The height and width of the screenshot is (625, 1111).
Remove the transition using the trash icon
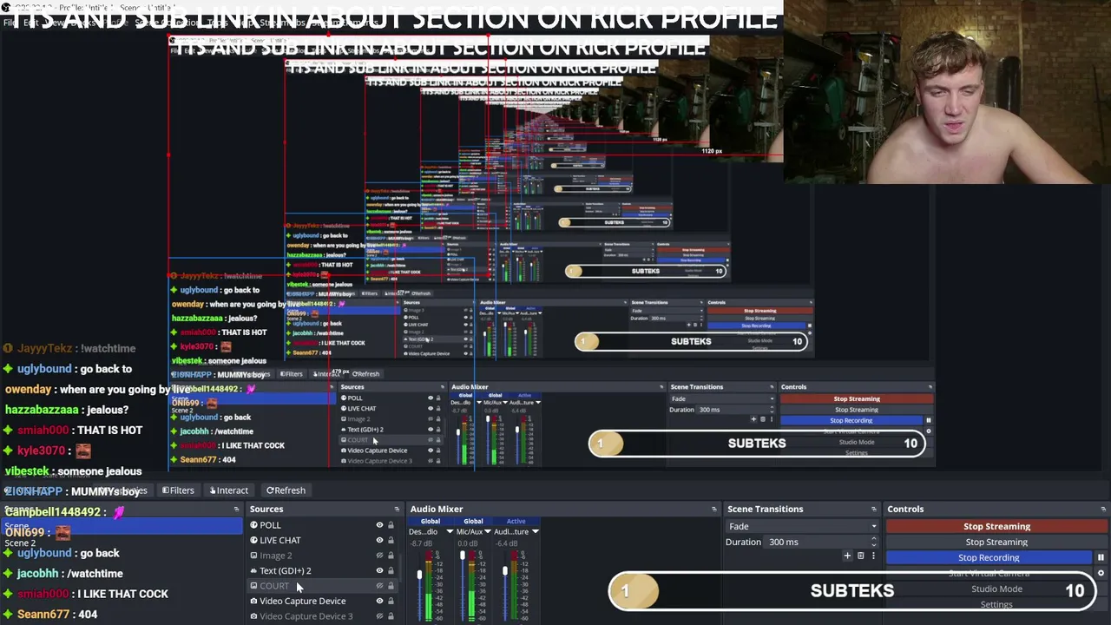pos(860,556)
